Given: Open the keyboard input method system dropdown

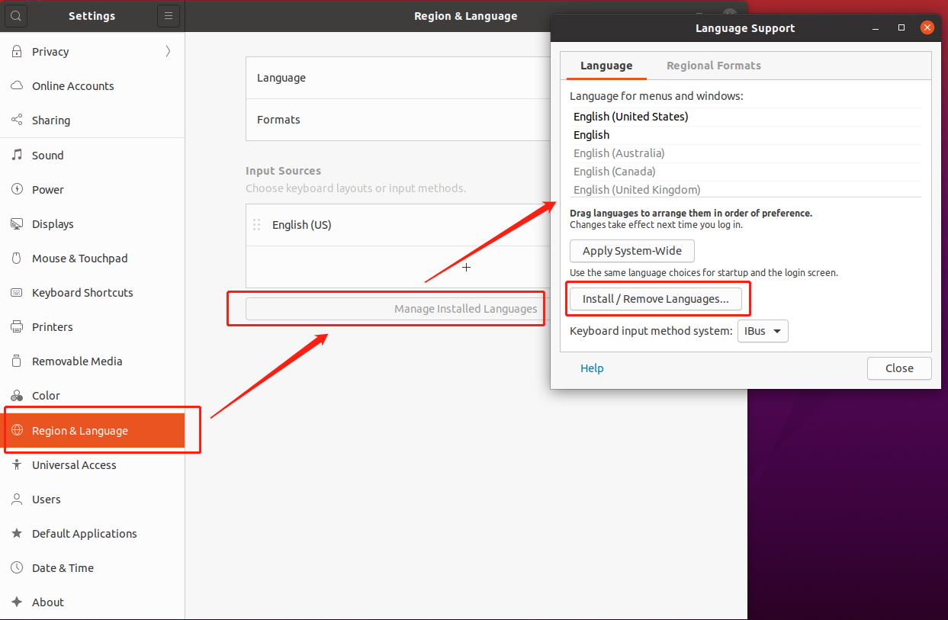Looking at the screenshot, I should 763,331.
